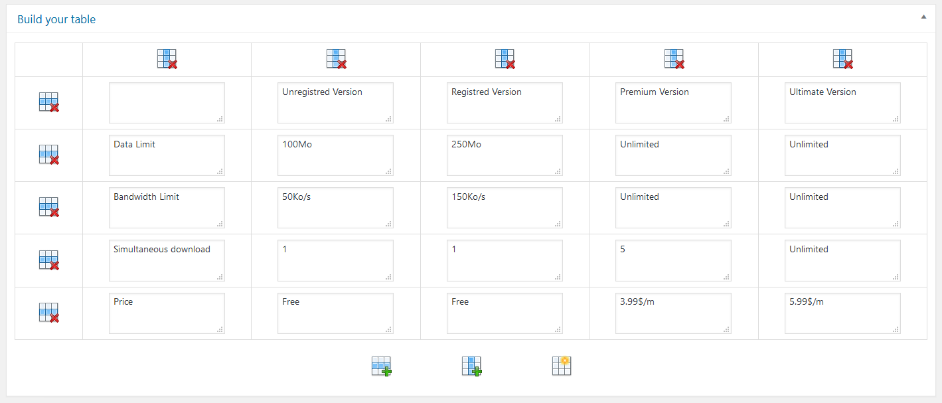Delete the Price row
This screenshot has height=403, width=942.
(x=48, y=313)
